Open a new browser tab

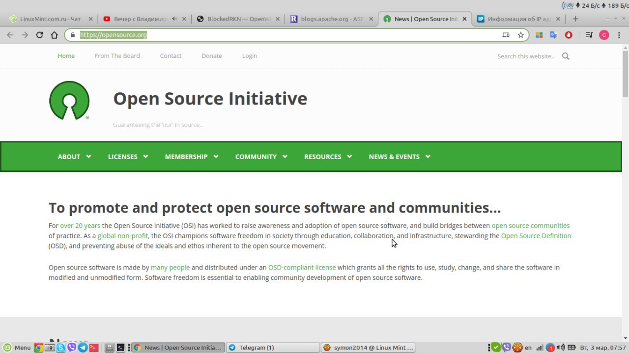(x=575, y=19)
